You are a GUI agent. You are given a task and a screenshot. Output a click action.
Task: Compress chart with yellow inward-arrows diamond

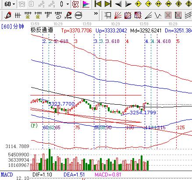click(x=168, y=4)
